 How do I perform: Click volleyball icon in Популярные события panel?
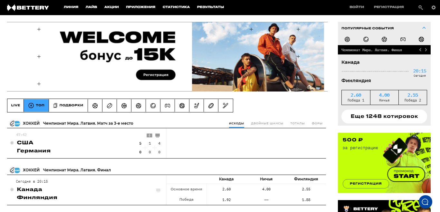coord(347,39)
